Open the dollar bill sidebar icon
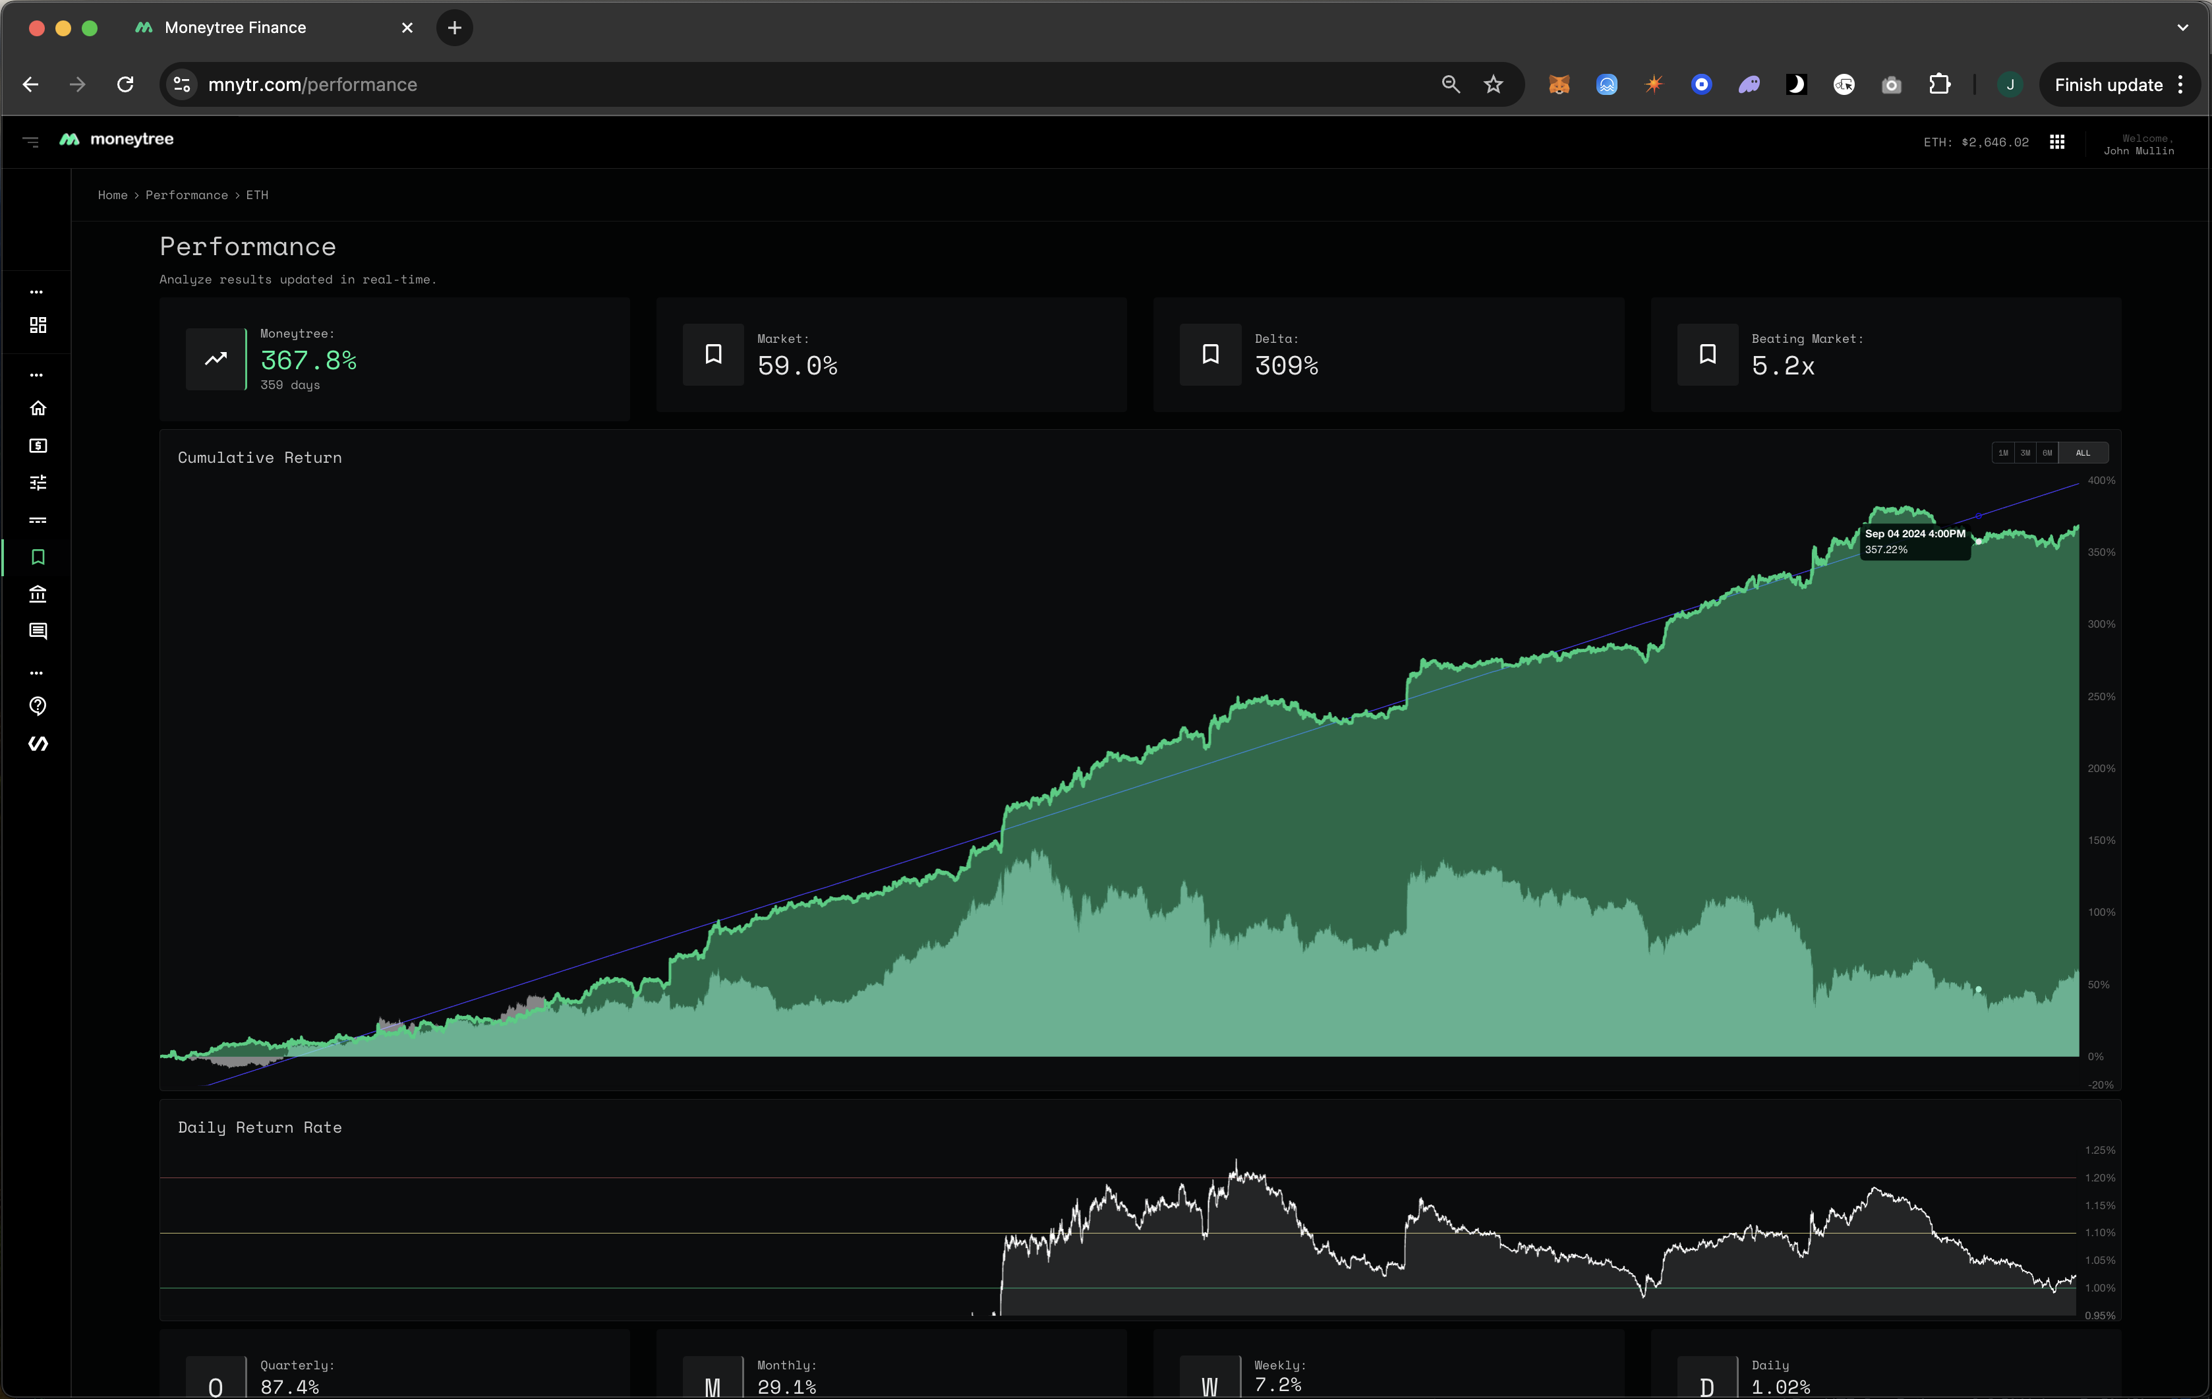 pos(38,446)
